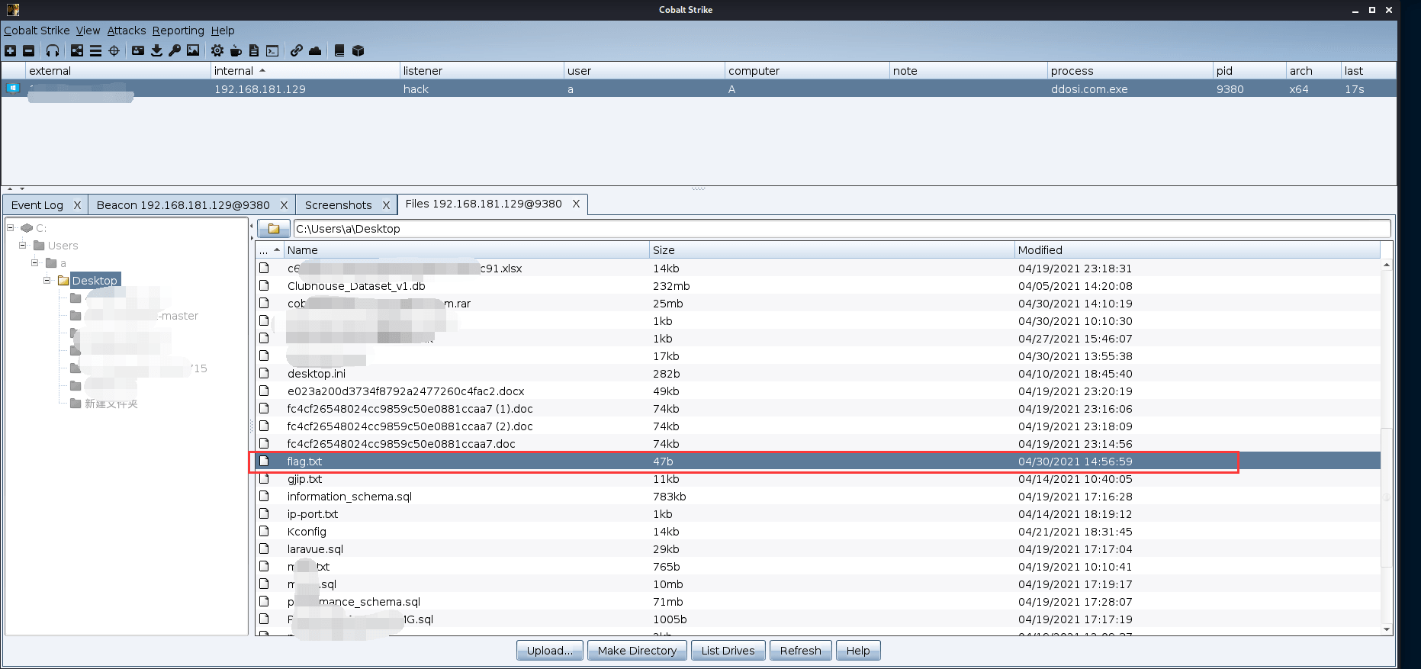Open Screenshots via the picture toolbar icon
Screen dimensions: 1421x669
pos(193,50)
